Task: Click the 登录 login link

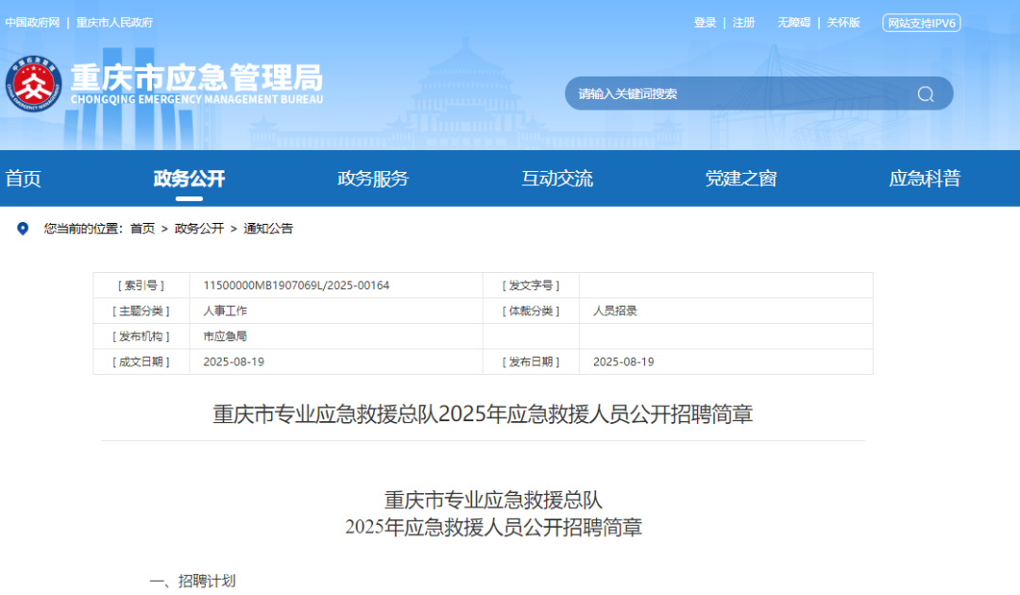Action: tap(705, 23)
